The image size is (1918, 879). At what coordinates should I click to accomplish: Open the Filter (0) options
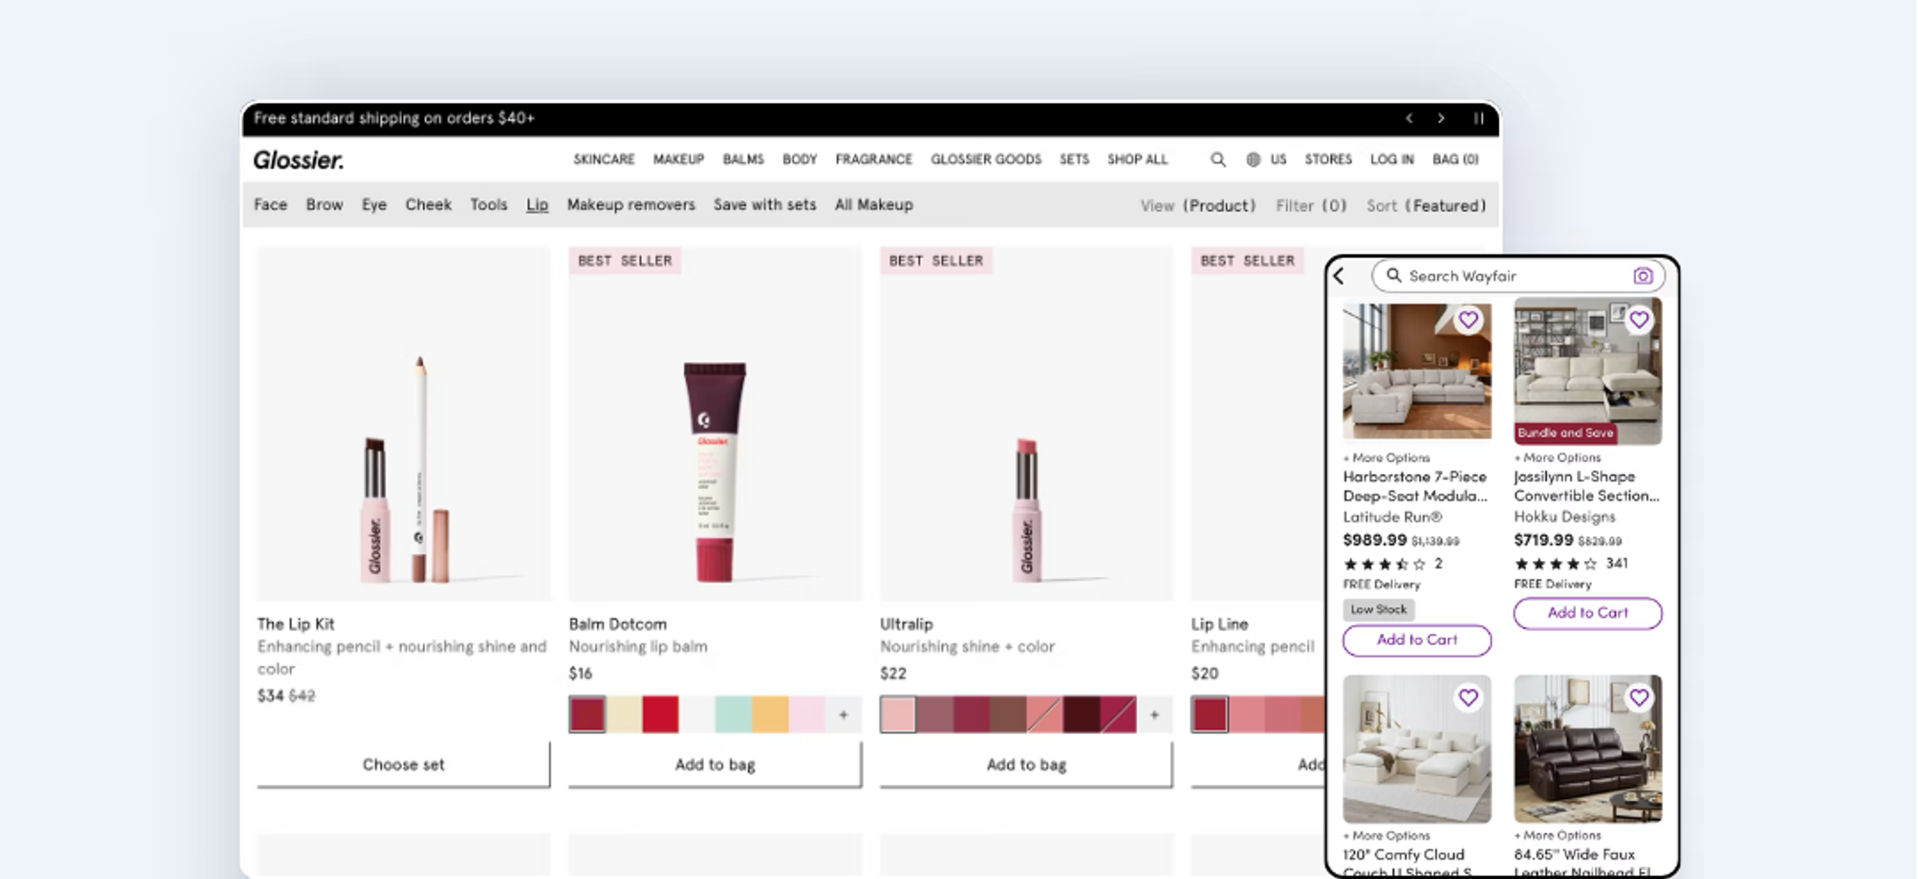1311,205
